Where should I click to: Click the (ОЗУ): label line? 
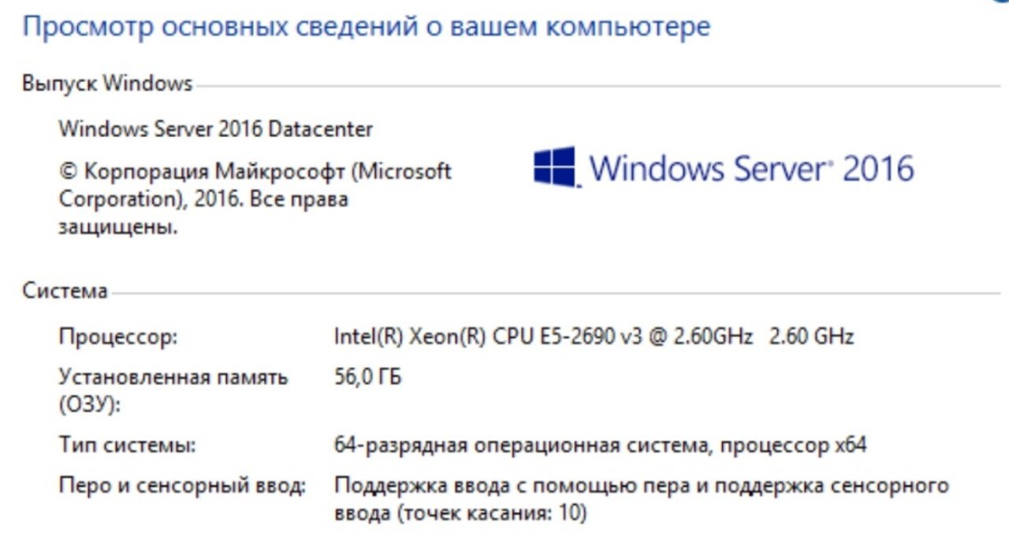pos(90,405)
